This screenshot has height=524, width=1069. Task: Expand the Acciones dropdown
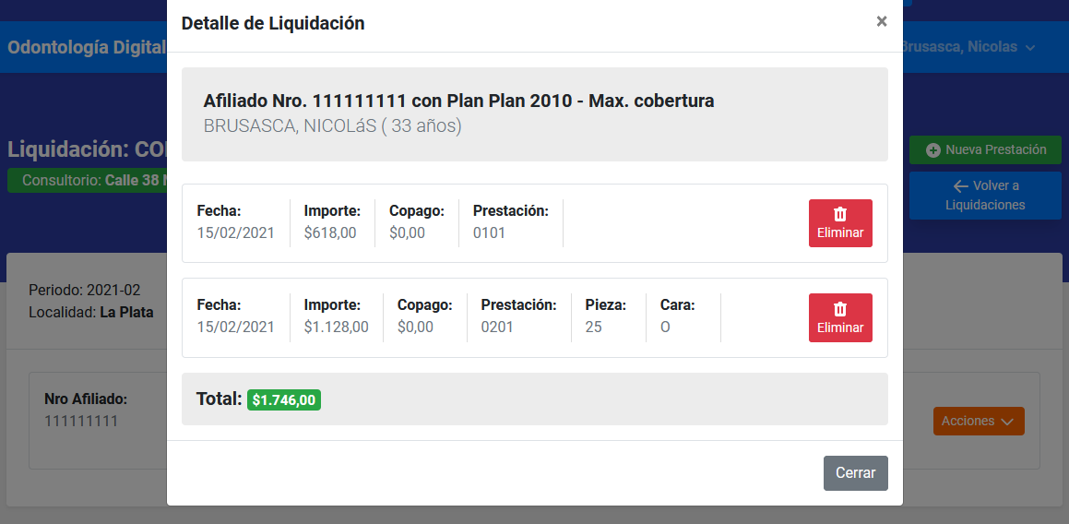[979, 421]
